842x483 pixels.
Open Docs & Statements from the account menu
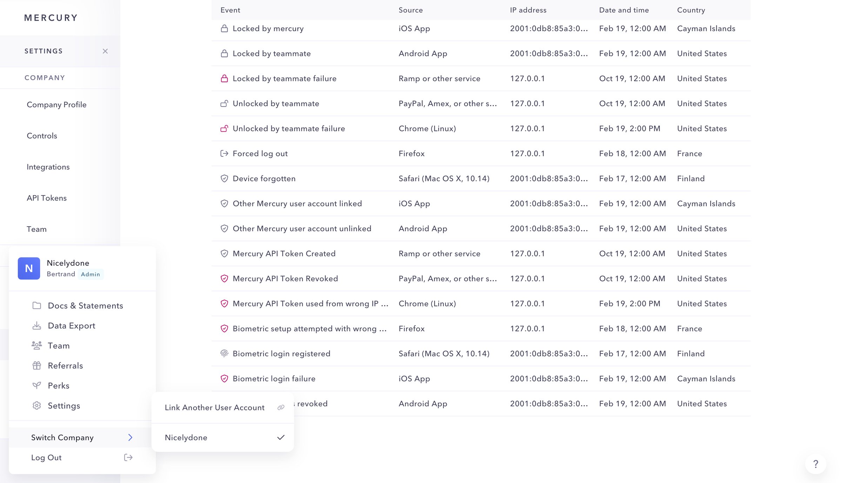click(x=85, y=305)
